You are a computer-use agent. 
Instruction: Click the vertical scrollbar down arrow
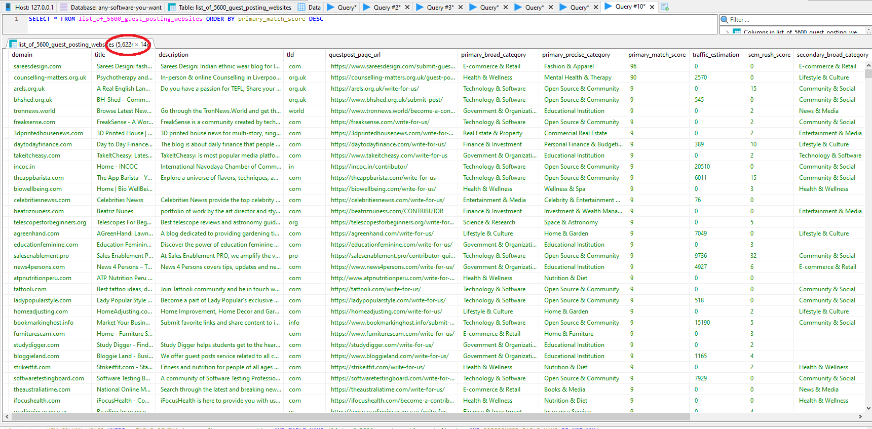pyautogui.click(x=868, y=408)
